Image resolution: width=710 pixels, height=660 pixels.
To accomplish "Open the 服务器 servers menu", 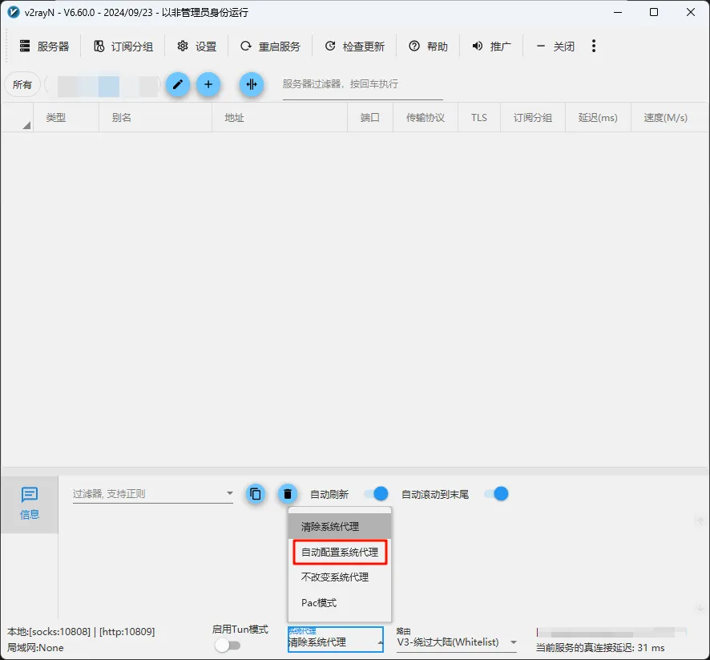I will tap(44, 47).
